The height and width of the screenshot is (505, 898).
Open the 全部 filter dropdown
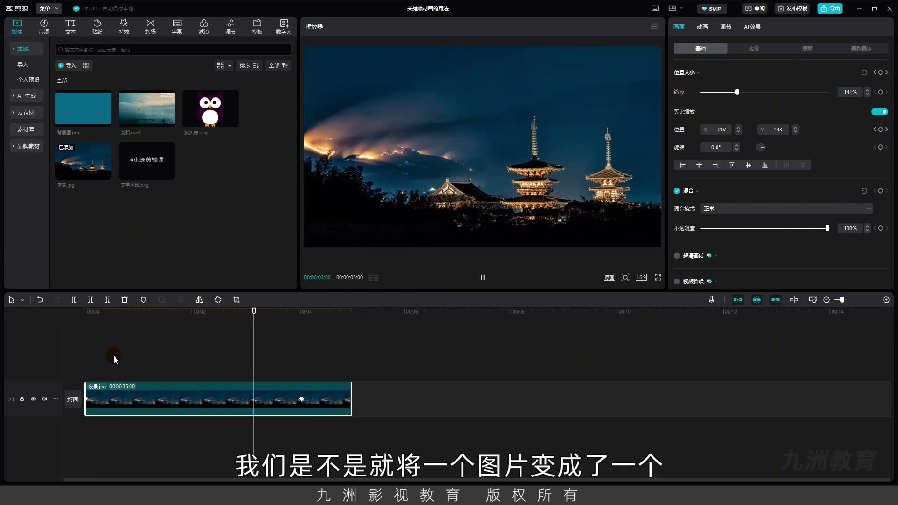click(x=278, y=65)
